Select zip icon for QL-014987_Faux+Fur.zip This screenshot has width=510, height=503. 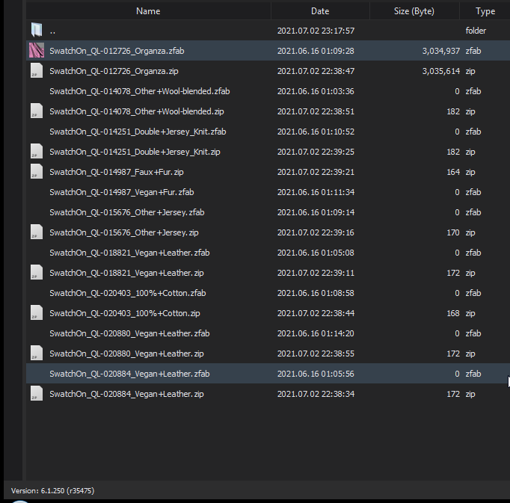pos(37,171)
